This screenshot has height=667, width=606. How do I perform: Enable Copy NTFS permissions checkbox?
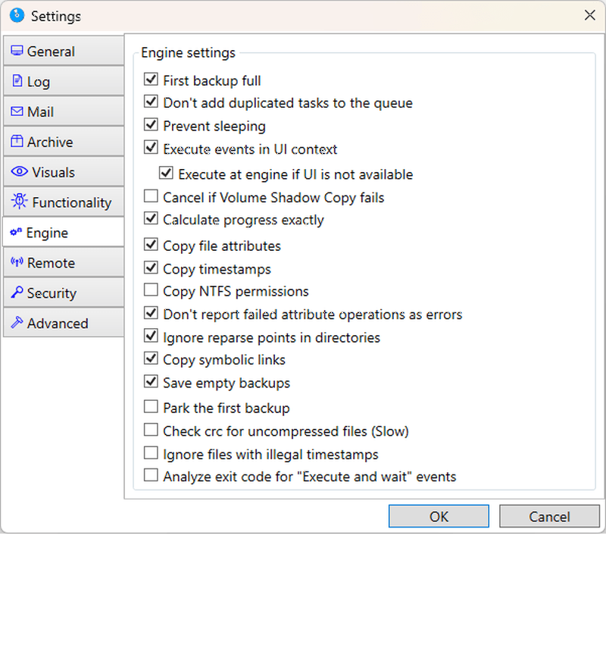point(151,290)
